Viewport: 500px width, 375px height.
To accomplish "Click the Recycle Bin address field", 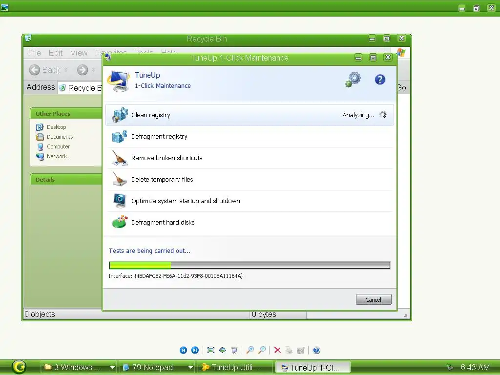I will 80,88.
